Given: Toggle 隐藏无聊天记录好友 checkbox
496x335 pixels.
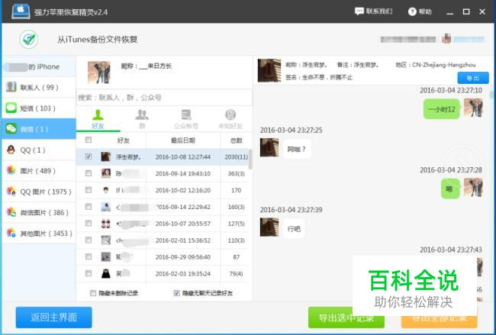Looking at the screenshot, I should [x=177, y=293].
